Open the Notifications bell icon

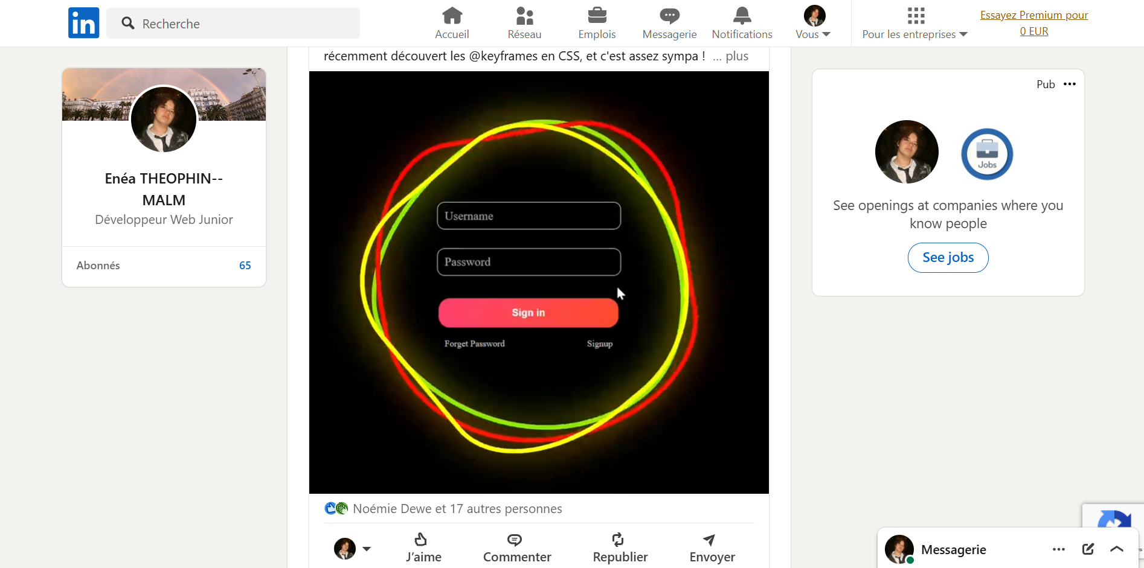(742, 15)
